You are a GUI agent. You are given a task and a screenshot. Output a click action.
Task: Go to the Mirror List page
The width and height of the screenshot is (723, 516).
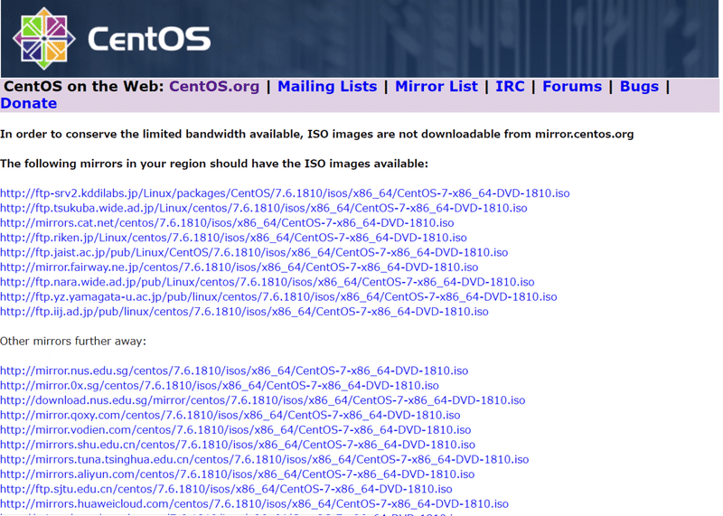click(437, 87)
